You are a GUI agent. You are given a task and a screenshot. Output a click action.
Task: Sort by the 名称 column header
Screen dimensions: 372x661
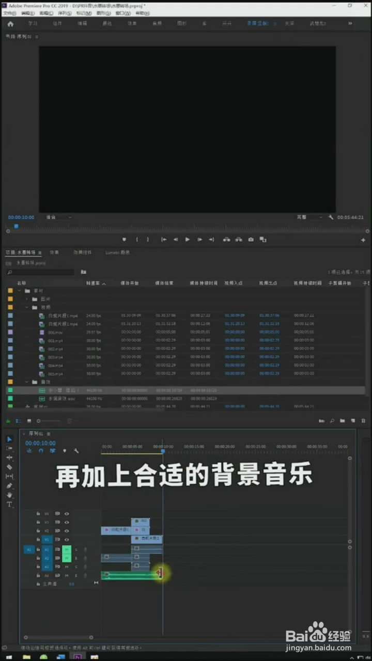pyautogui.click(x=22, y=283)
